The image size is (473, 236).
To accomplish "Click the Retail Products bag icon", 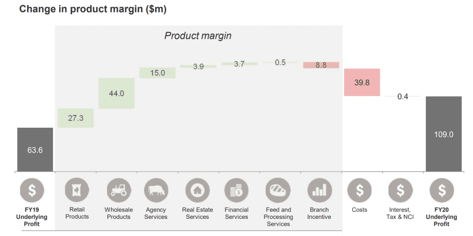I will coord(77,190).
